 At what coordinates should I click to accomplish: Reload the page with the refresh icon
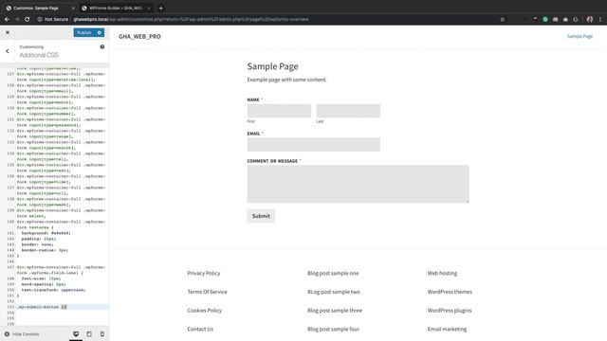28,19
